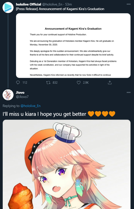The width and height of the screenshot is (134, 209).
Task: Open more options on Jlovo's reply
Action: coord(128,92)
